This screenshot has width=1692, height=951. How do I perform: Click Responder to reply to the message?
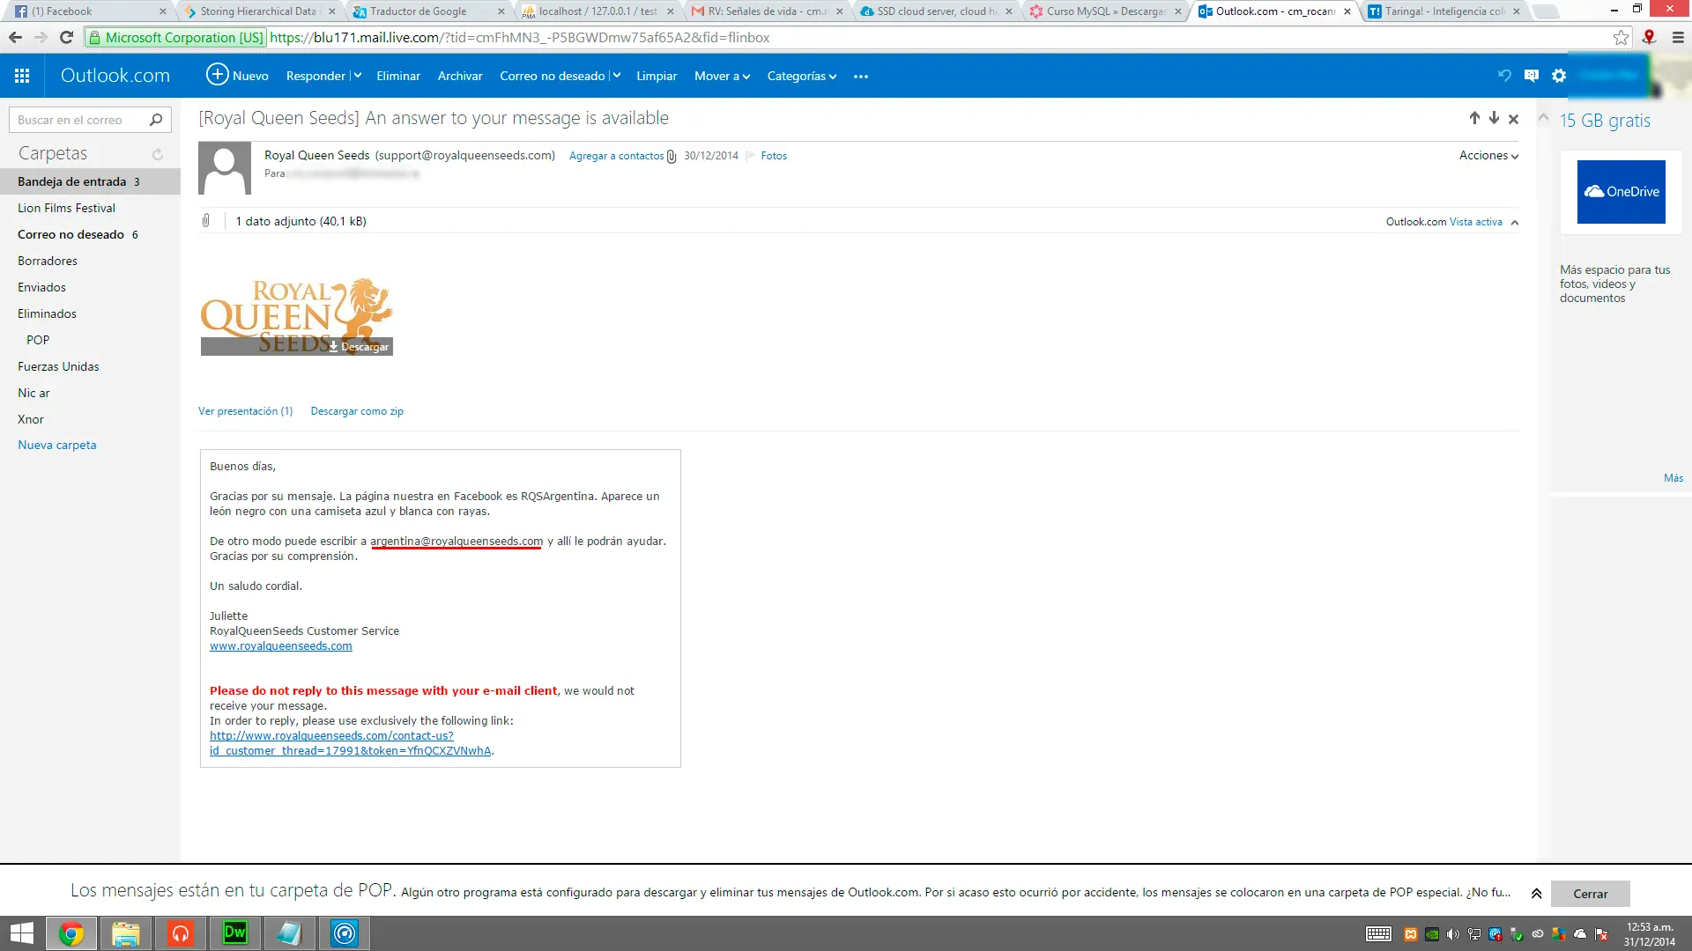[x=315, y=76]
